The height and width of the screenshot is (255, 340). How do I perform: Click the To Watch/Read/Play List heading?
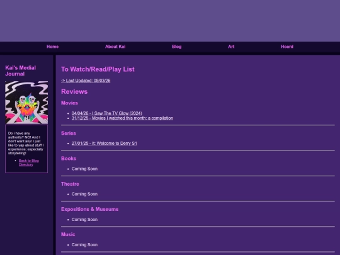[x=98, y=69]
